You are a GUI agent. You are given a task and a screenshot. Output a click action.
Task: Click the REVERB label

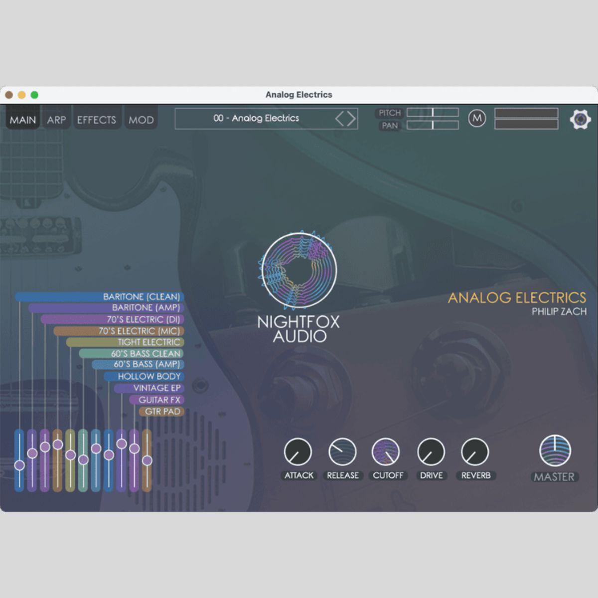coord(476,475)
